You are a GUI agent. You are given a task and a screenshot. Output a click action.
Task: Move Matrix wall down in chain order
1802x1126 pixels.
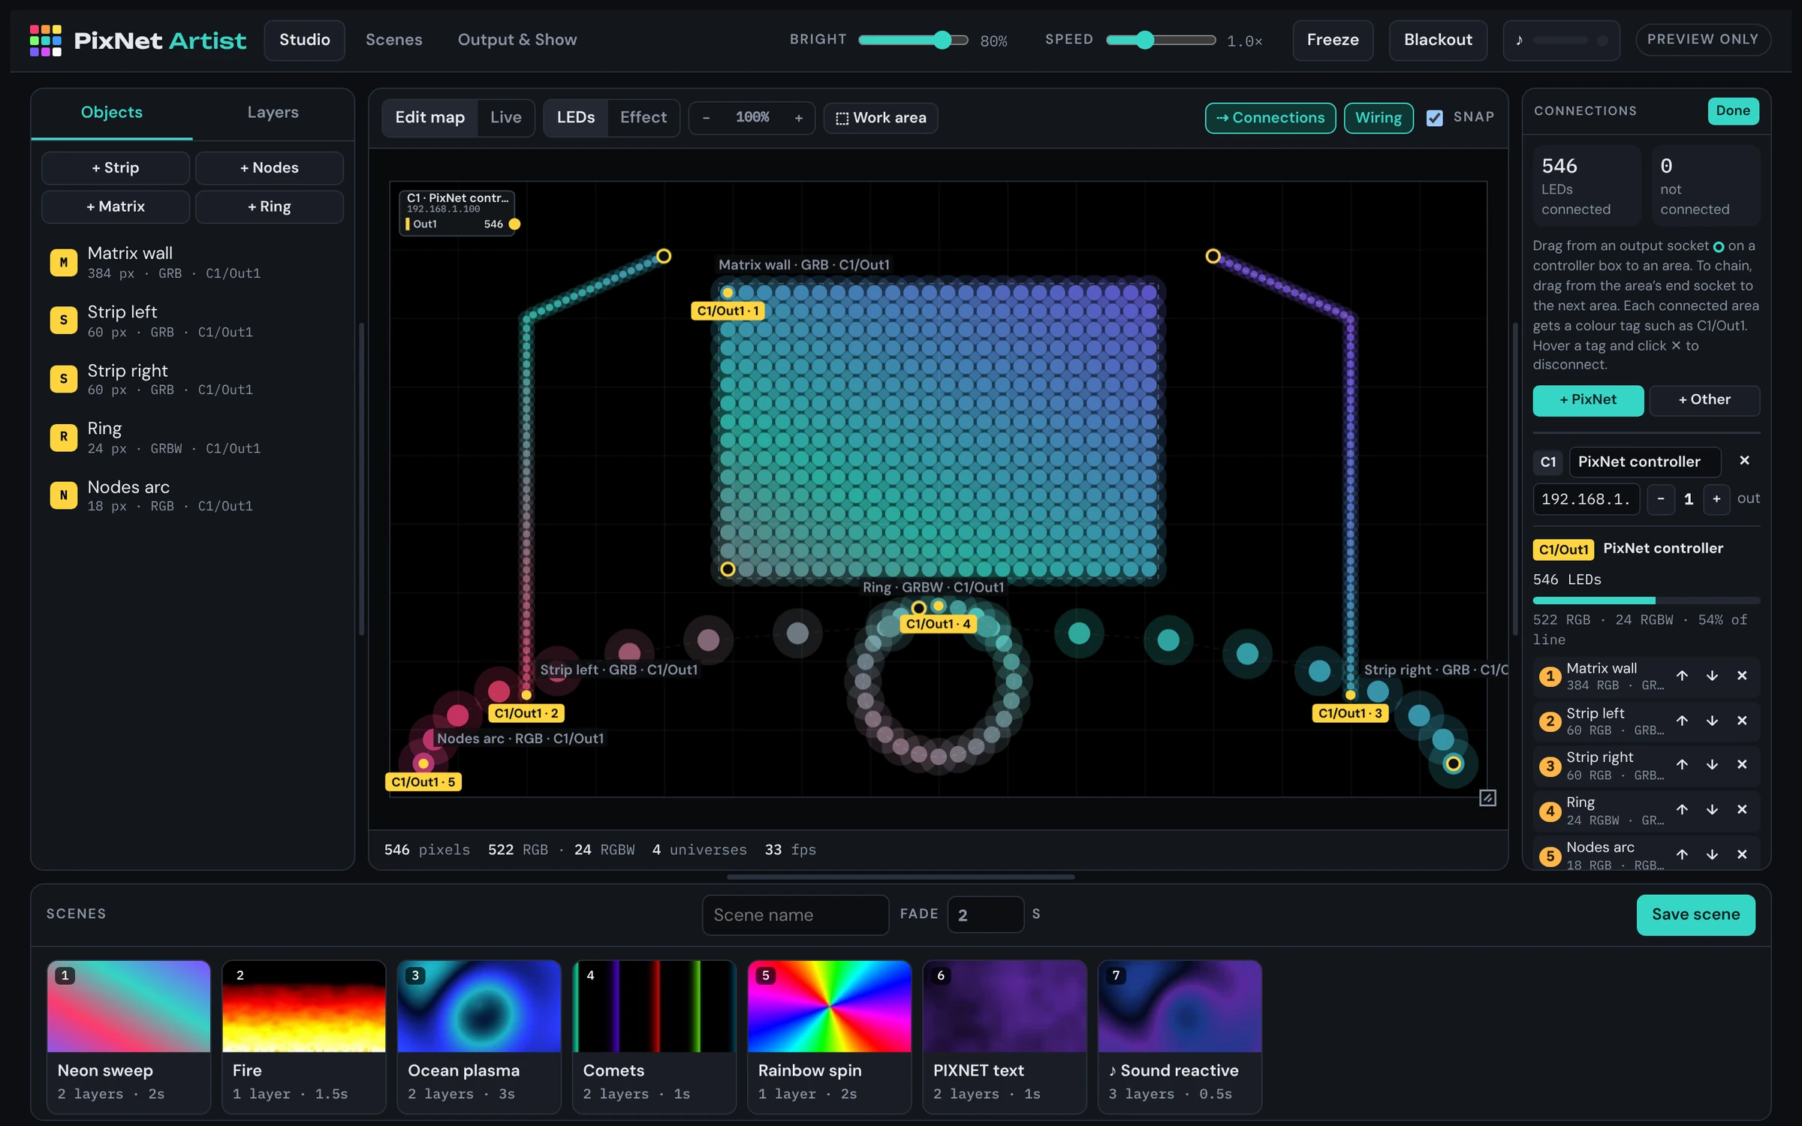coord(1712,676)
